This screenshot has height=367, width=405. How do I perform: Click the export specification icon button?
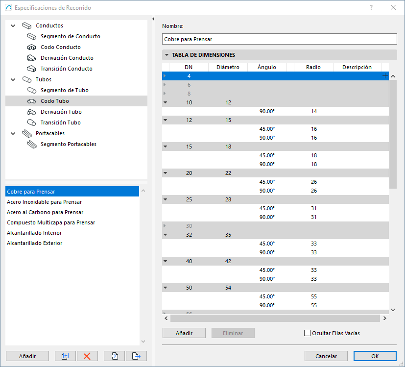pyautogui.click(x=136, y=356)
